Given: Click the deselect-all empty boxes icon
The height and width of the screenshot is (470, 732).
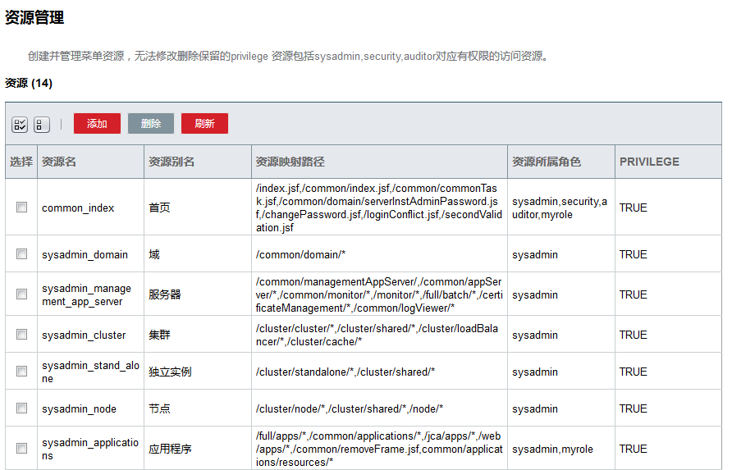Looking at the screenshot, I should click(41, 125).
